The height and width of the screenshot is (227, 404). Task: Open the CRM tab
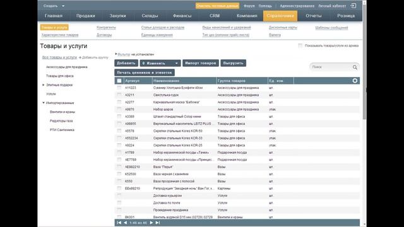click(x=215, y=16)
